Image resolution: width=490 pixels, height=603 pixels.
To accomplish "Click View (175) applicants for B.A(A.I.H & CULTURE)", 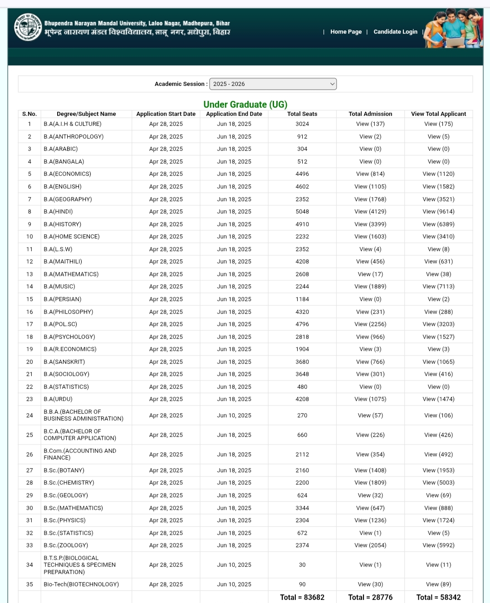I will tap(439, 124).
